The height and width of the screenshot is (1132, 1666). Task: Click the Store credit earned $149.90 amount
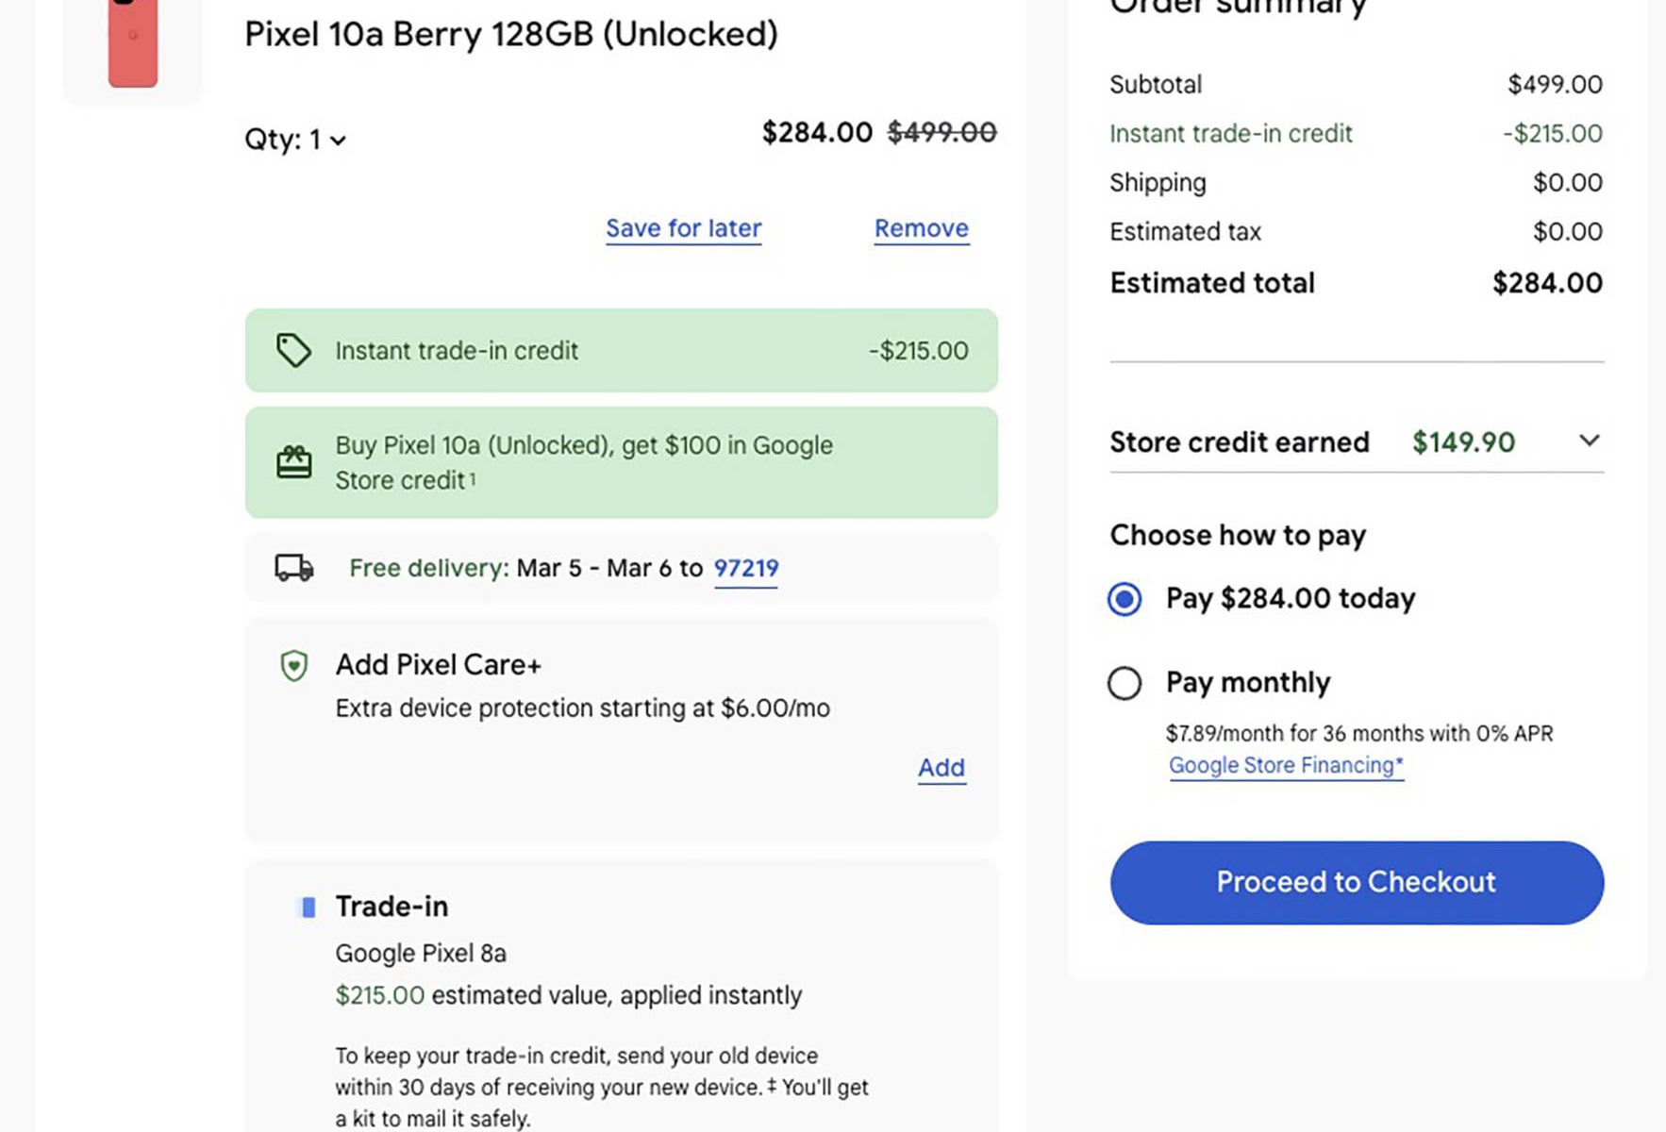tap(1463, 442)
